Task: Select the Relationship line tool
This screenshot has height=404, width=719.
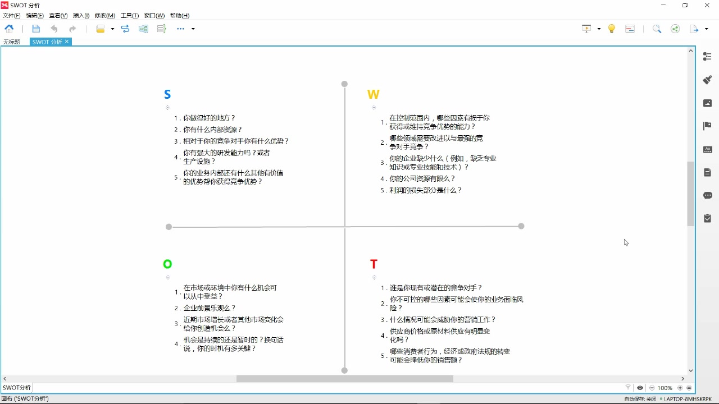Action: pos(125,29)
